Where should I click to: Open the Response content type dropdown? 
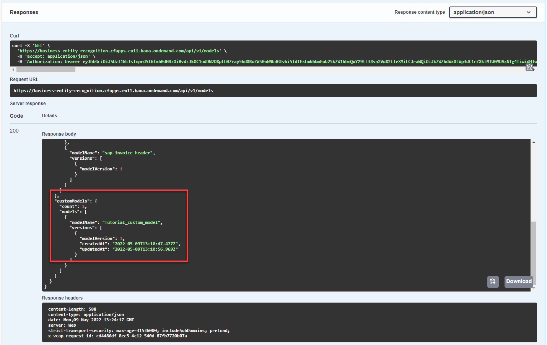[493, 12]
